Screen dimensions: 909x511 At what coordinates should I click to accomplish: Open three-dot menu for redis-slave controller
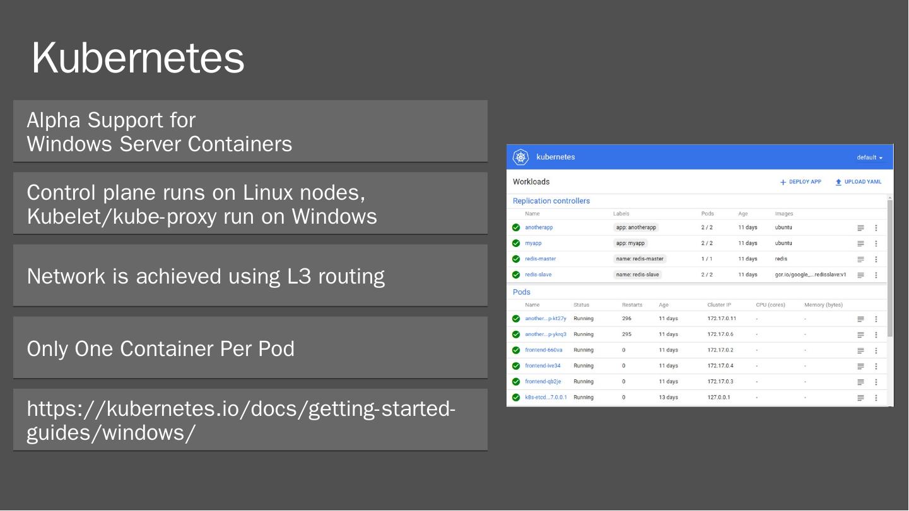876,275
